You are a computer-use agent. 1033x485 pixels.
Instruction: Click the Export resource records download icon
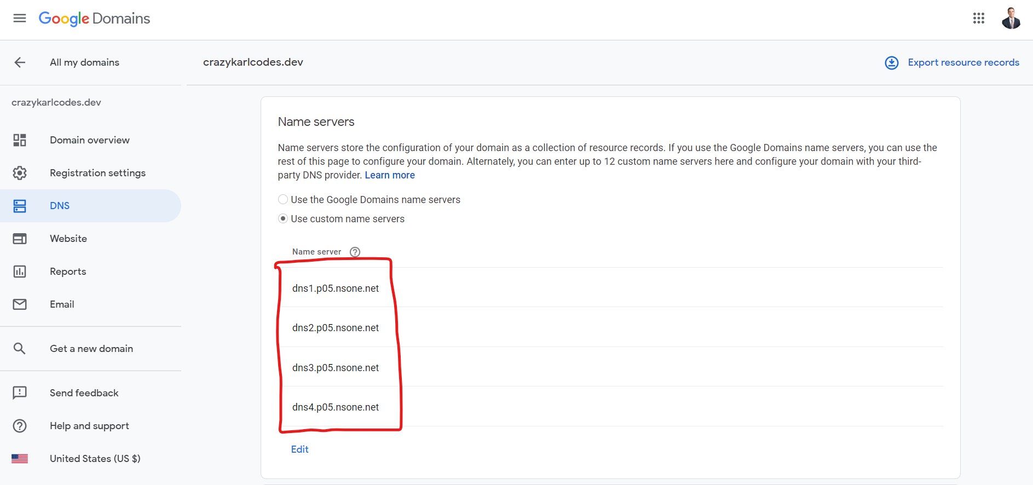pyautogui.click(x=892, y=63)
